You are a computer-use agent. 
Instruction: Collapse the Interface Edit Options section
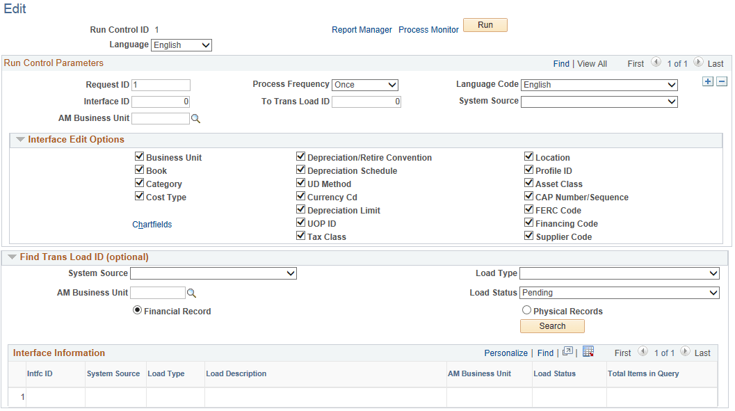[x=19, y=140]
